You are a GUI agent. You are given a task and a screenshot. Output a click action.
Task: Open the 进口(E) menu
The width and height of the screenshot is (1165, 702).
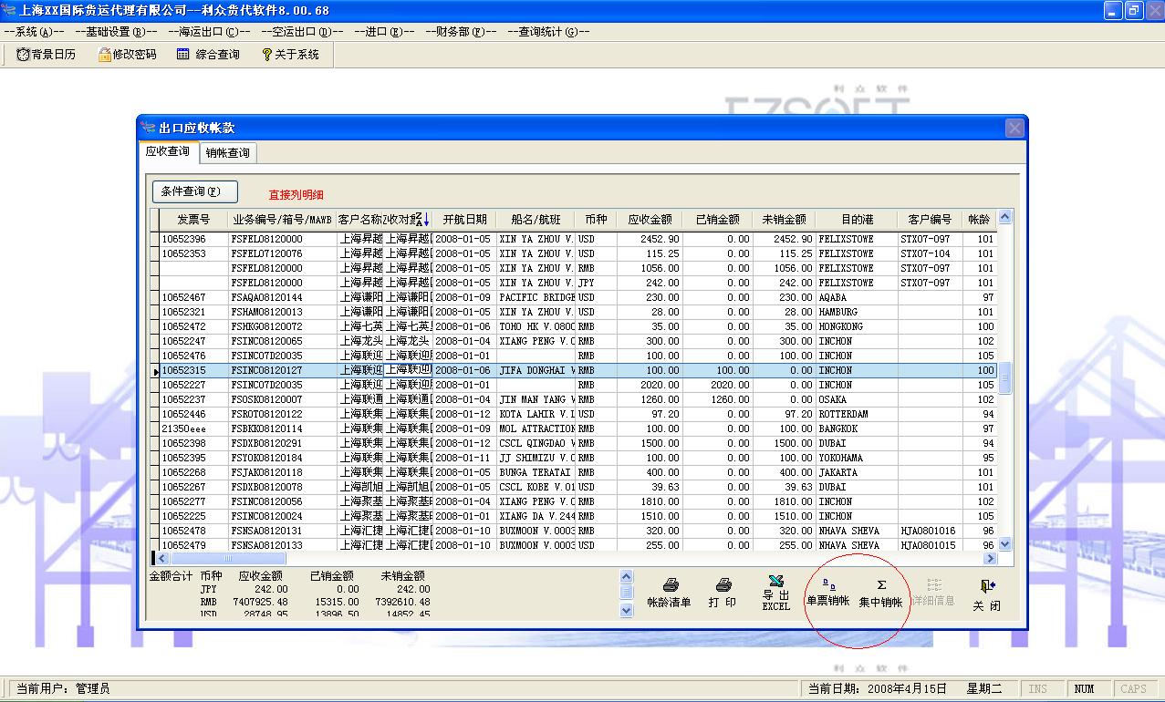point(384,31)
